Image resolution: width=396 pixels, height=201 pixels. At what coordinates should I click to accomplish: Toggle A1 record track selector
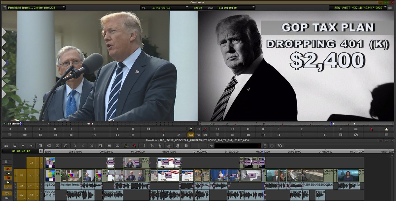coord(31,186)
